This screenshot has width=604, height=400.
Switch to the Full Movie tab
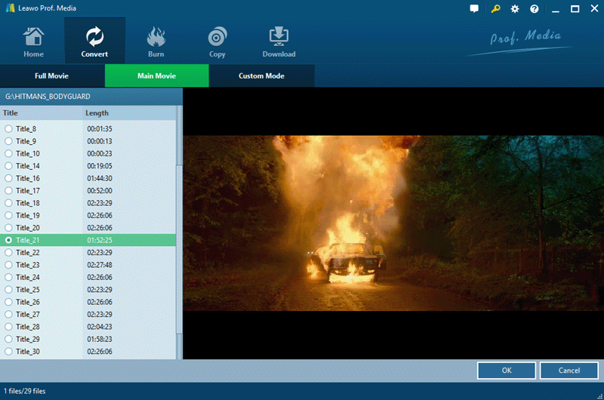[x=51, y=75]
